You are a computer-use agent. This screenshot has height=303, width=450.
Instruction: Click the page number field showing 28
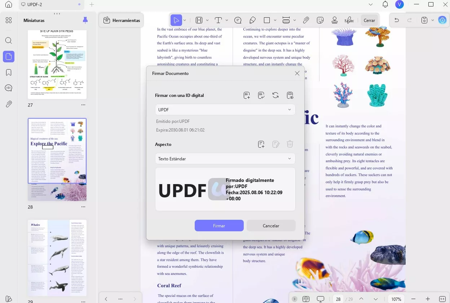(338, 299)
